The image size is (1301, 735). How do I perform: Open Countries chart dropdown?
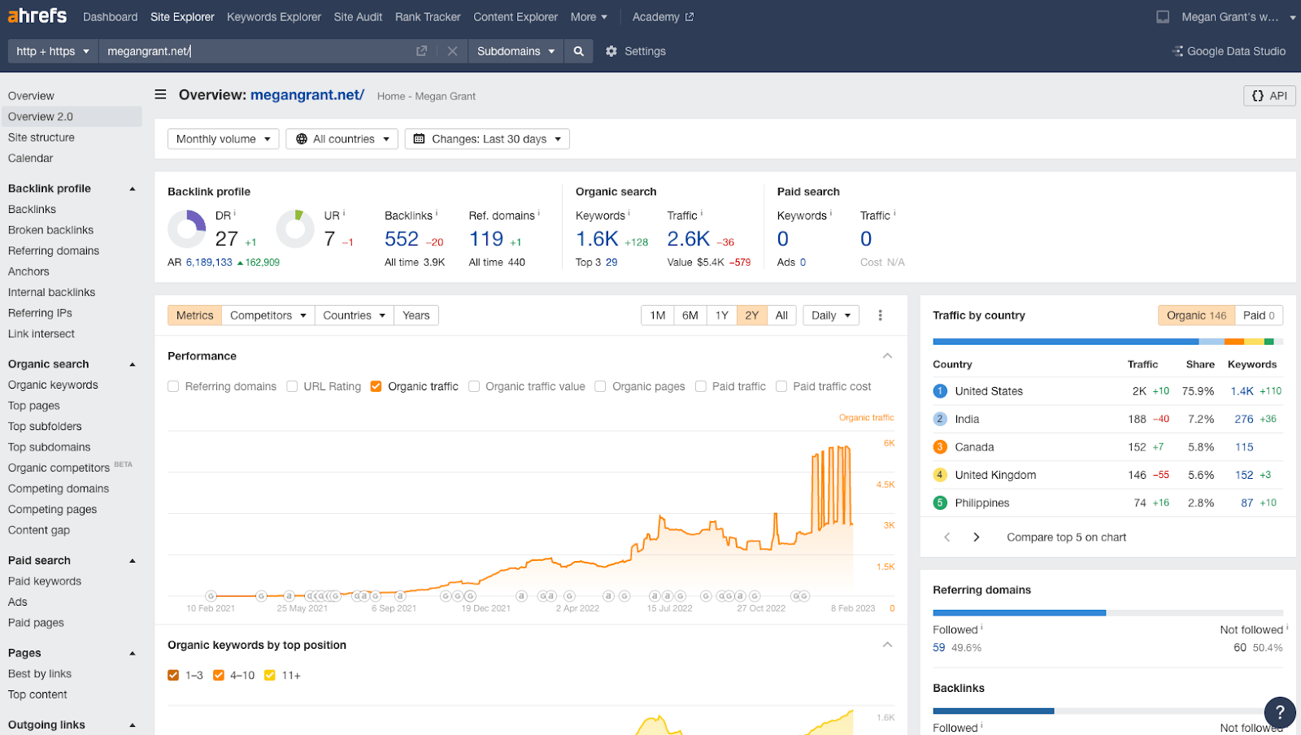point(355,315)
